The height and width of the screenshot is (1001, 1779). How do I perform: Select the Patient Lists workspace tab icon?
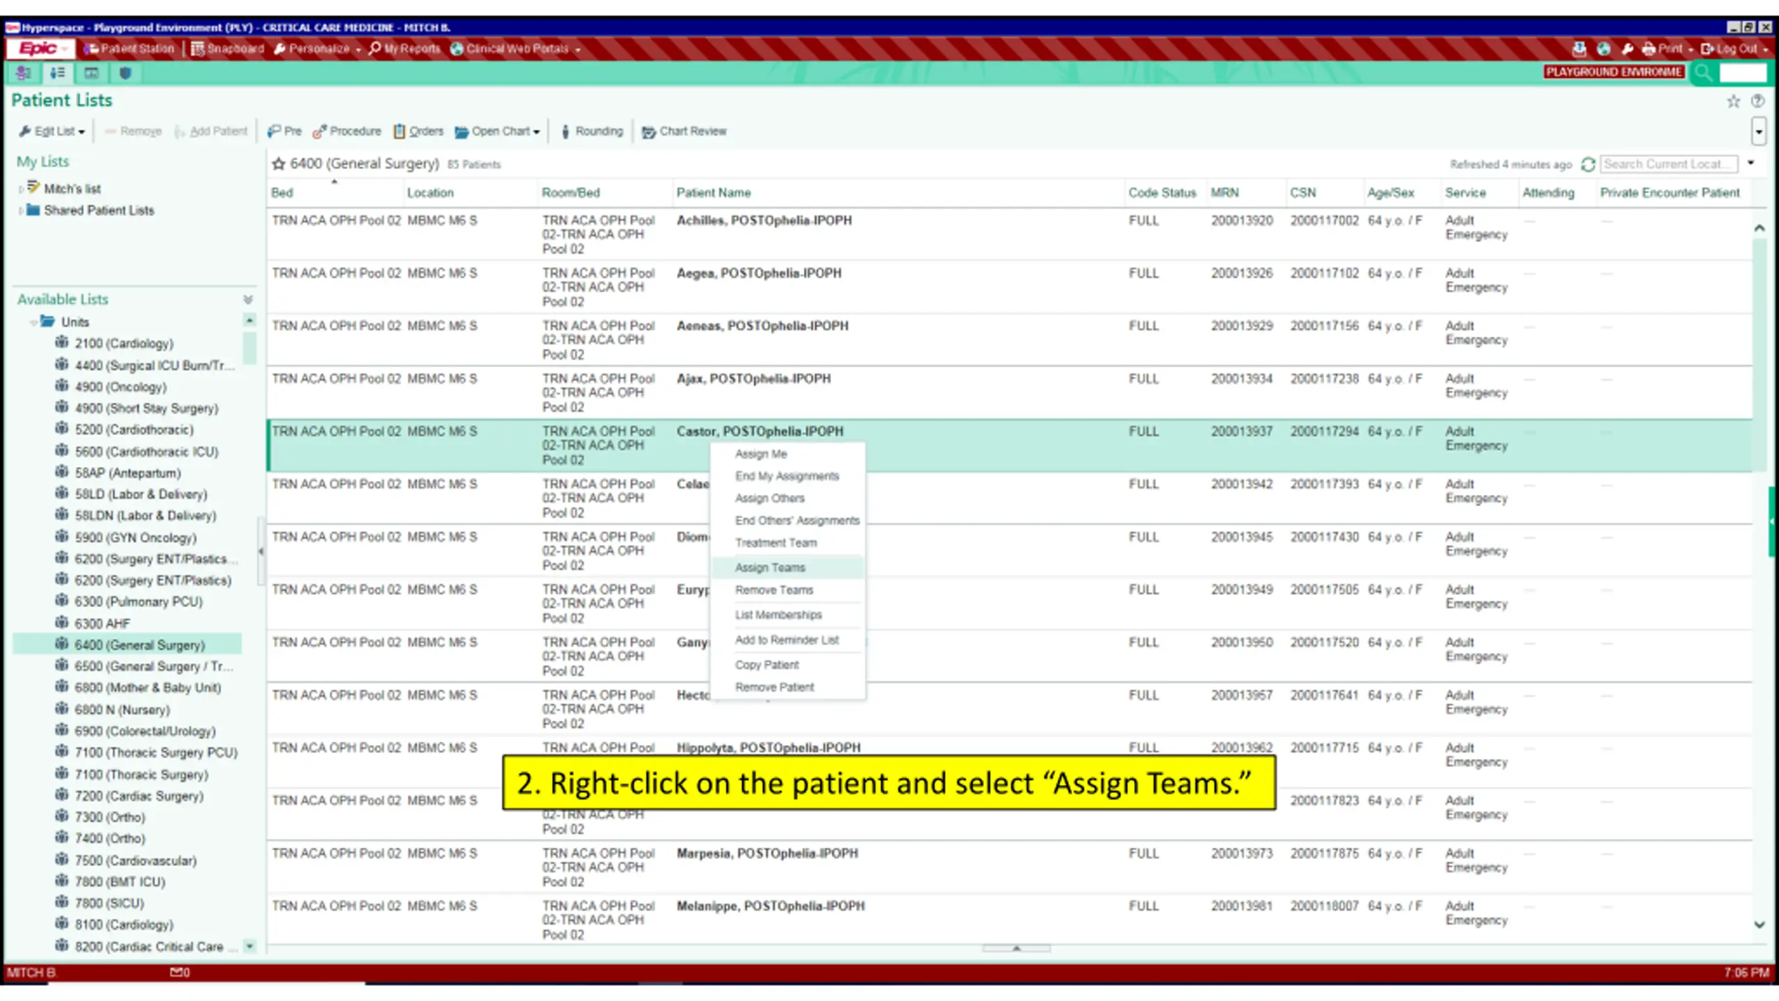[58, 73]
